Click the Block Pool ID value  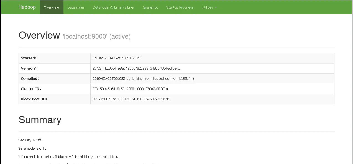[131, 99]
